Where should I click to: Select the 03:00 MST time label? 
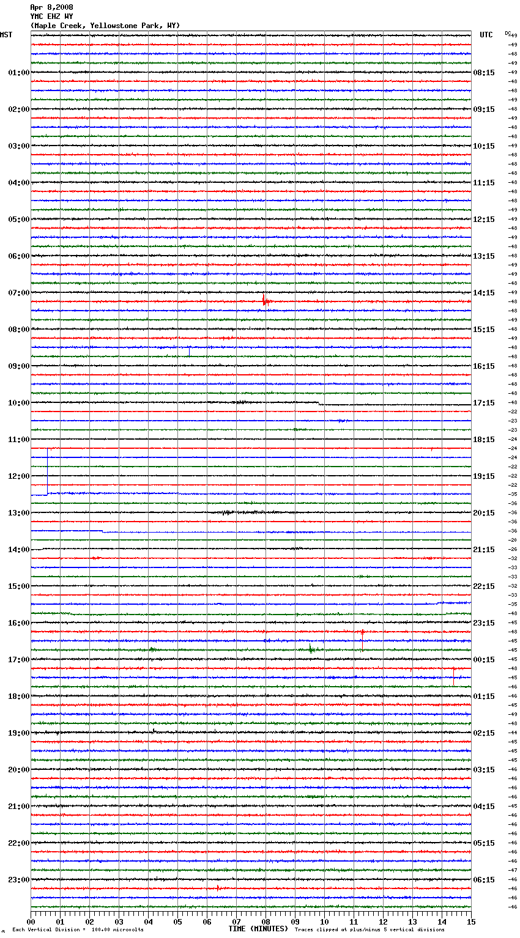(x=19, y=146)
